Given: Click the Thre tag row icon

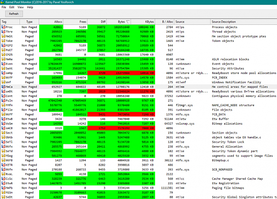Looking at the screenshot, I should click(3, 32).
